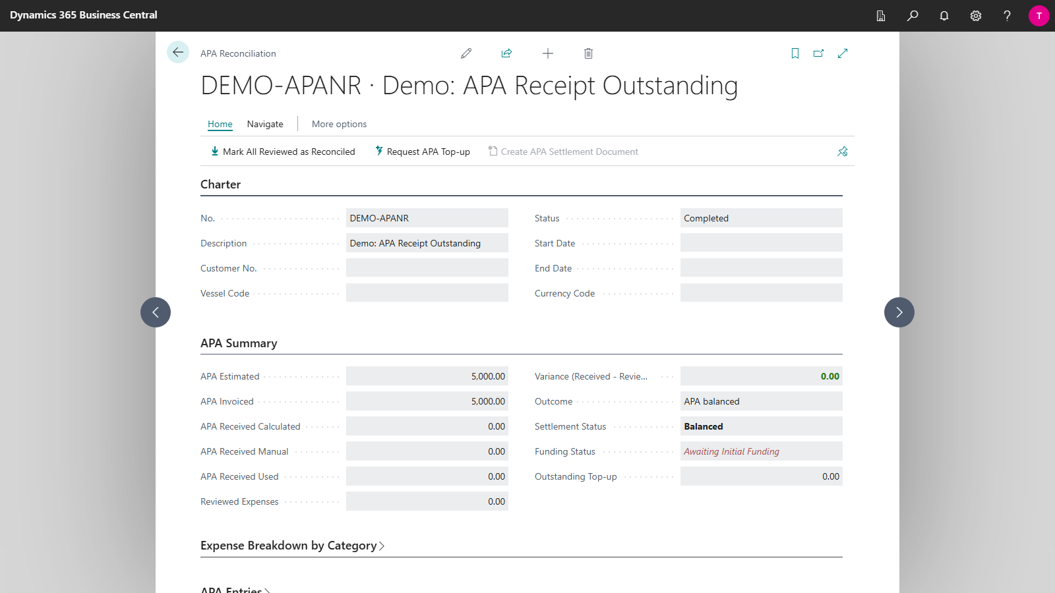The image size is (1055, 593).
Task: Click APA Invoiced value 5,000.00
Action: tap(427, 401)
